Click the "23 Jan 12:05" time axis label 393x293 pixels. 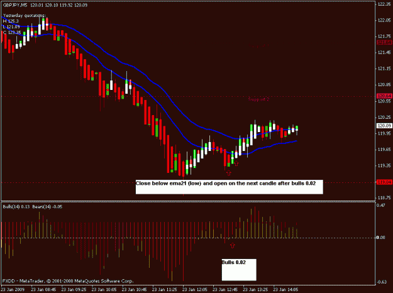click(195, 289)
